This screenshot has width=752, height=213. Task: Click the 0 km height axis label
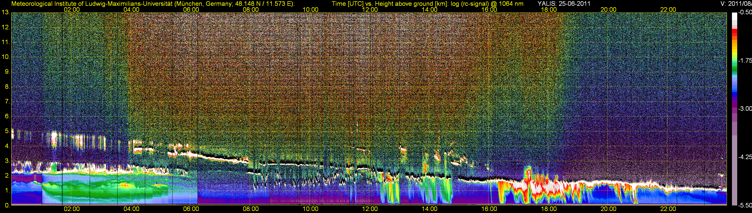coord(7,205)
